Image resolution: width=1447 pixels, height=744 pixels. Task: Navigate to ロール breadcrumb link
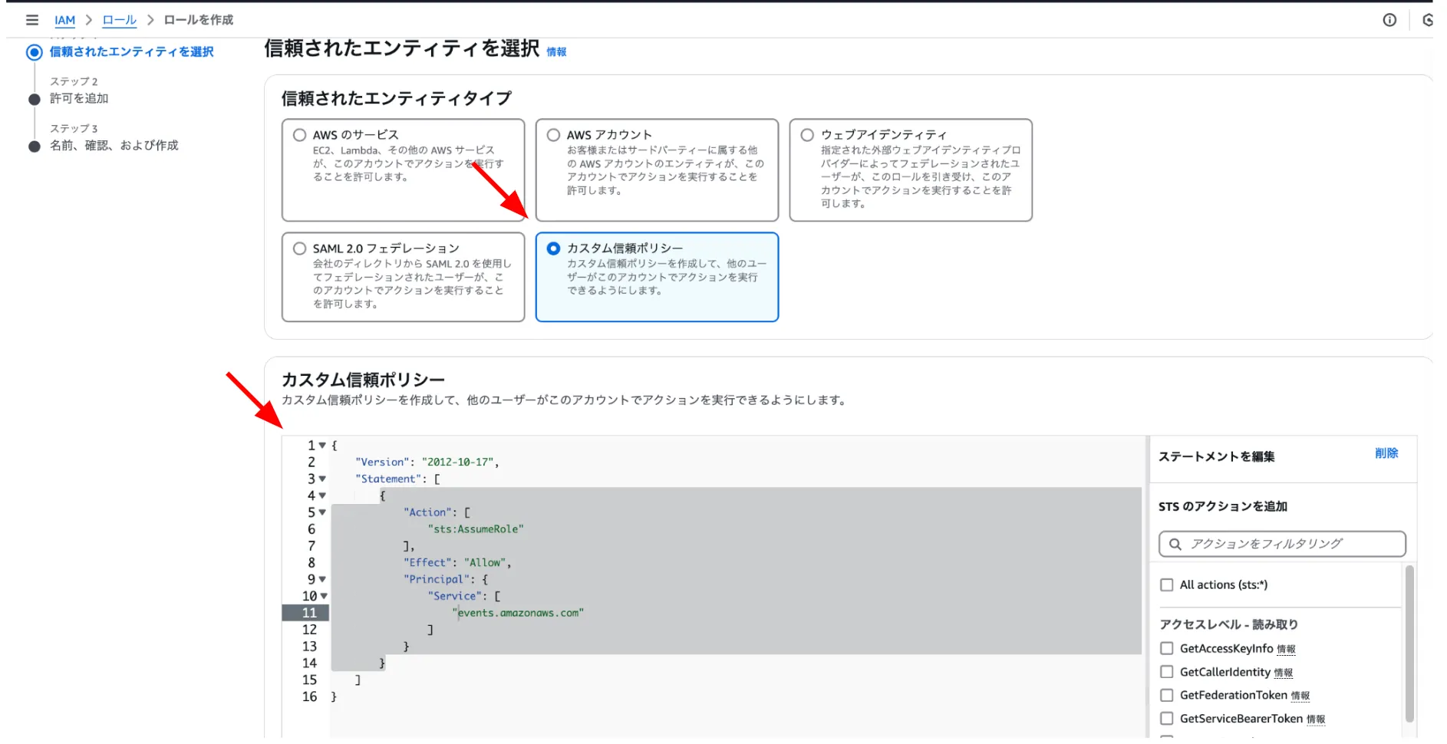(120, 20)
